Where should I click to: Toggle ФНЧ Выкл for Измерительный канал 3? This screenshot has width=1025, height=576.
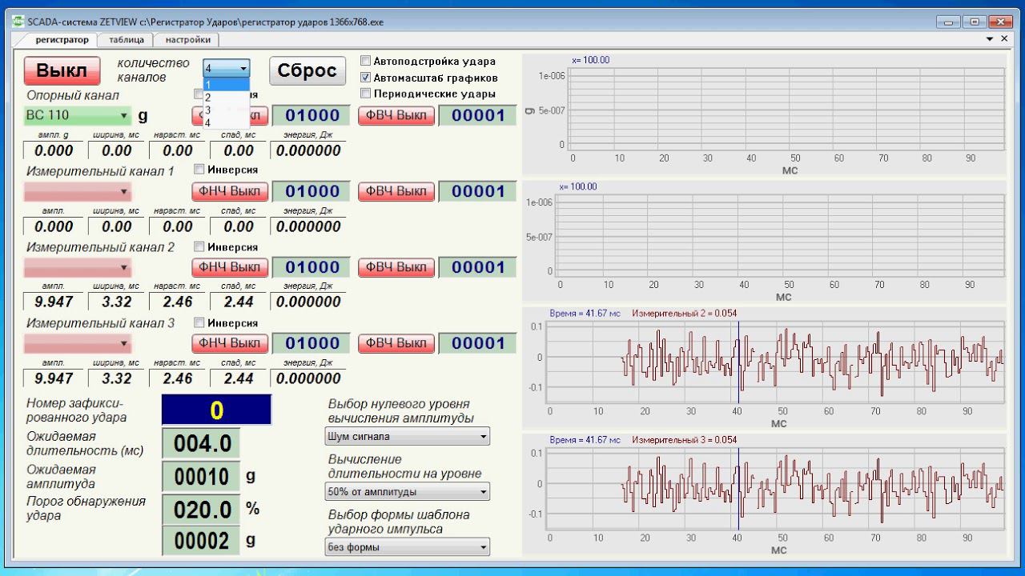[229, 343]
